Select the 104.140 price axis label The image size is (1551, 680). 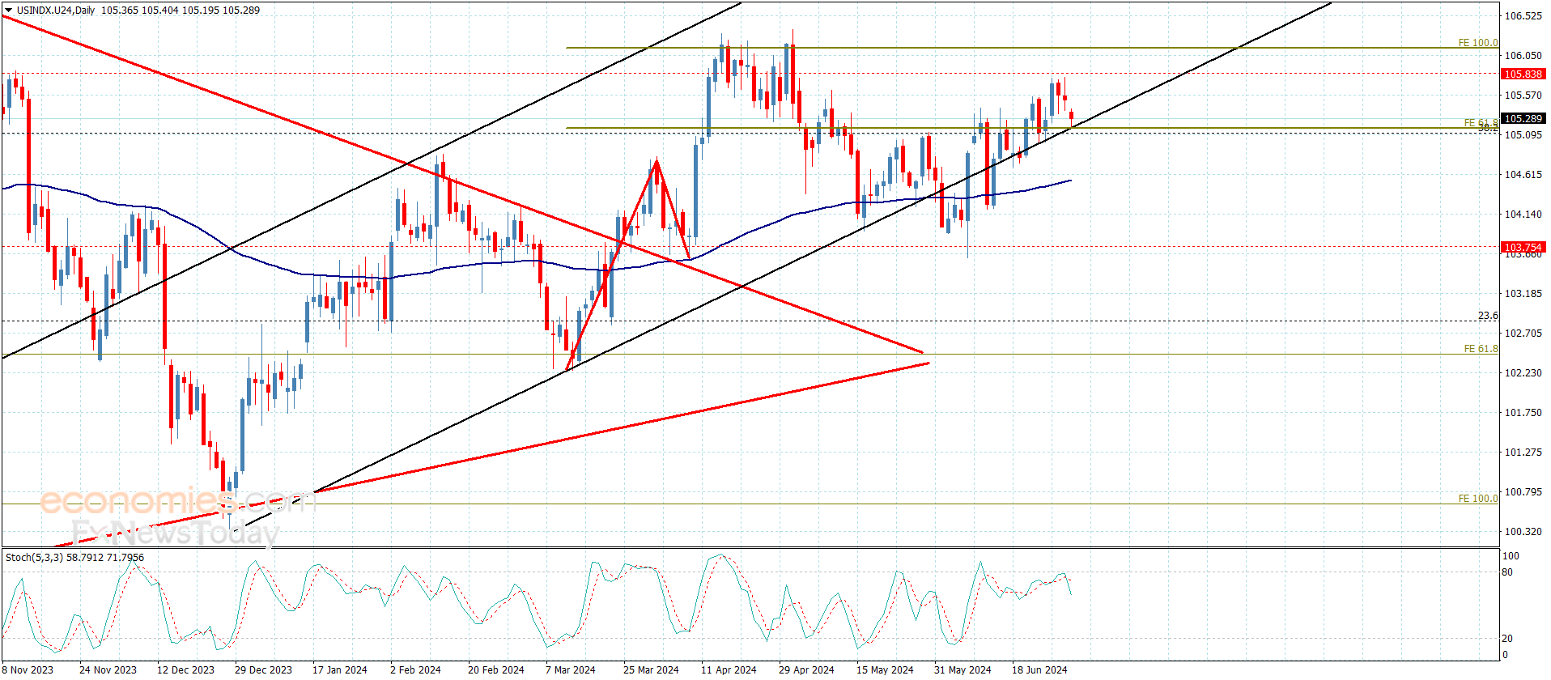coord(1523,215)
